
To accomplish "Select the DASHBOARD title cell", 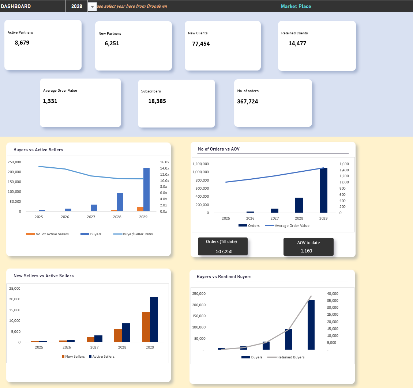I will (16, 6).
